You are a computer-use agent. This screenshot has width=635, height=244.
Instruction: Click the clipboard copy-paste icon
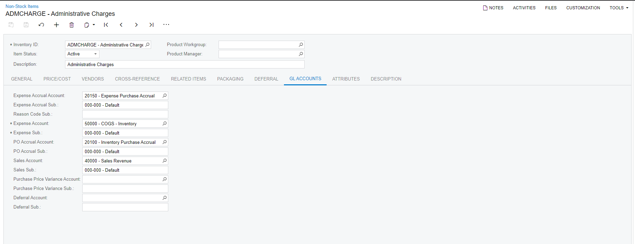87,25
